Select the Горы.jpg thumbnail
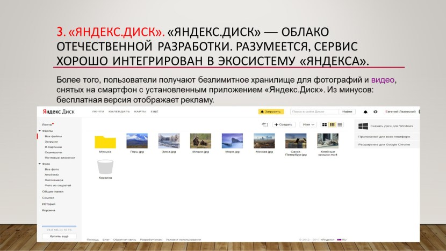 pyautogui.click(x=136, y=141)
